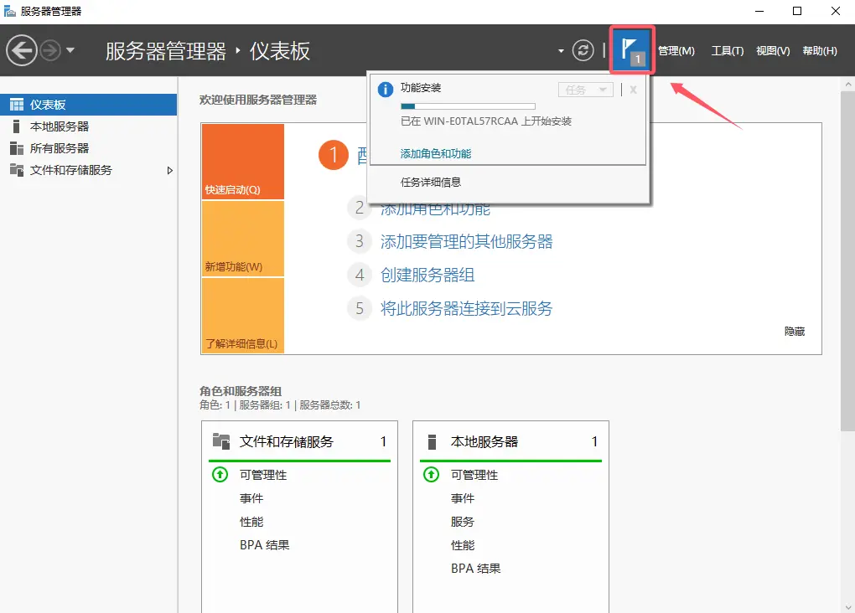
Task: Open the 任务 dropdown in the notification
Action: (586, 90)
